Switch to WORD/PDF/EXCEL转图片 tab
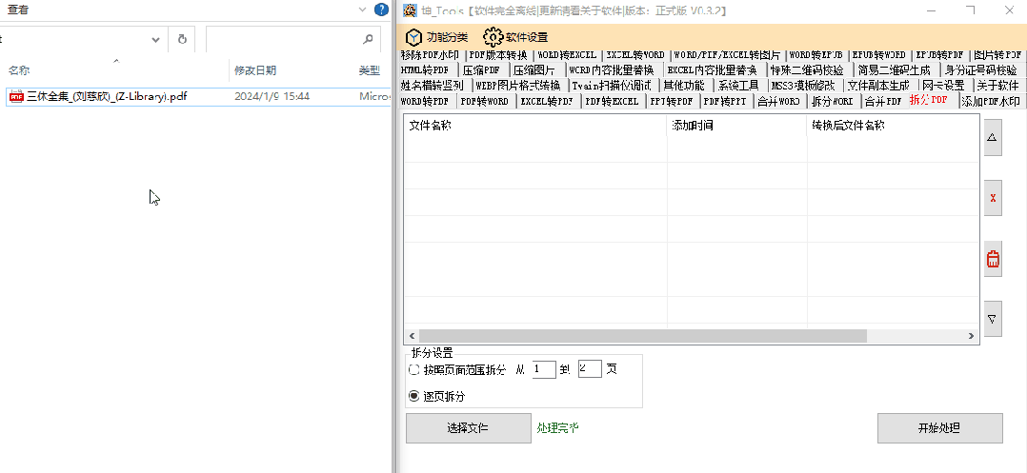The width and height of the screenshot is (1027, 473). [x=727, y=55]
